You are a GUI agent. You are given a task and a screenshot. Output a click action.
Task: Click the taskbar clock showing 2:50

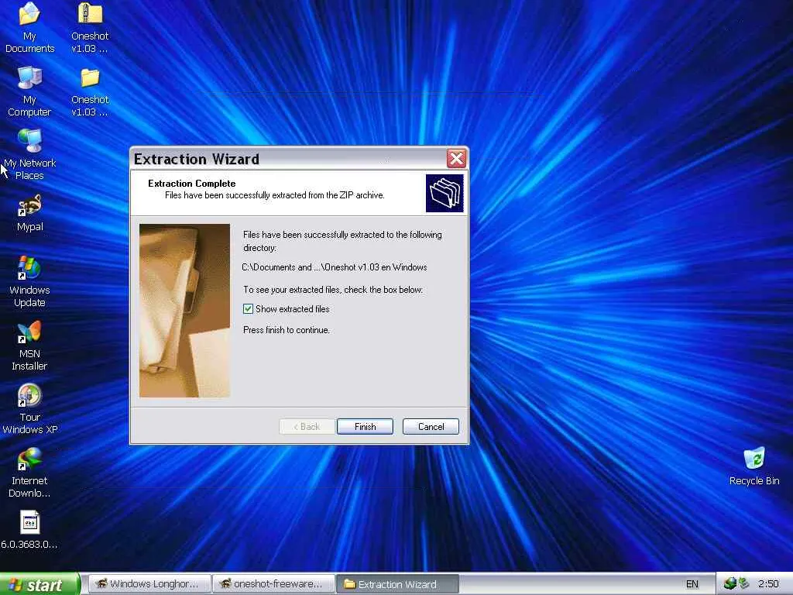(x=769, y=584)
